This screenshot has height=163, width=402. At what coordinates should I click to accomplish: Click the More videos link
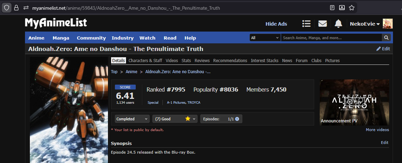pos(377,130)
